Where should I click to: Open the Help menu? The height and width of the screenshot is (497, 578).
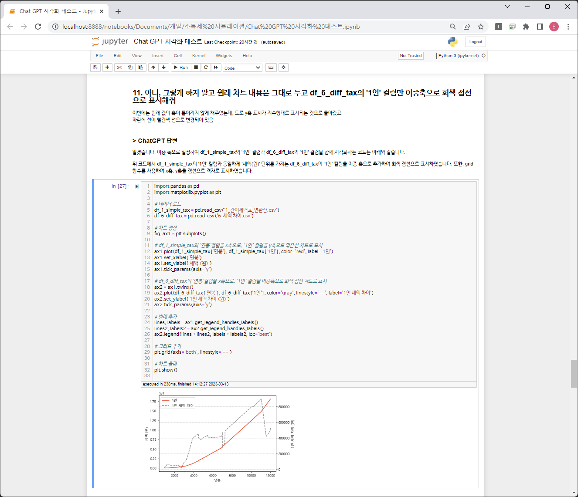click(x=247, y=56)
